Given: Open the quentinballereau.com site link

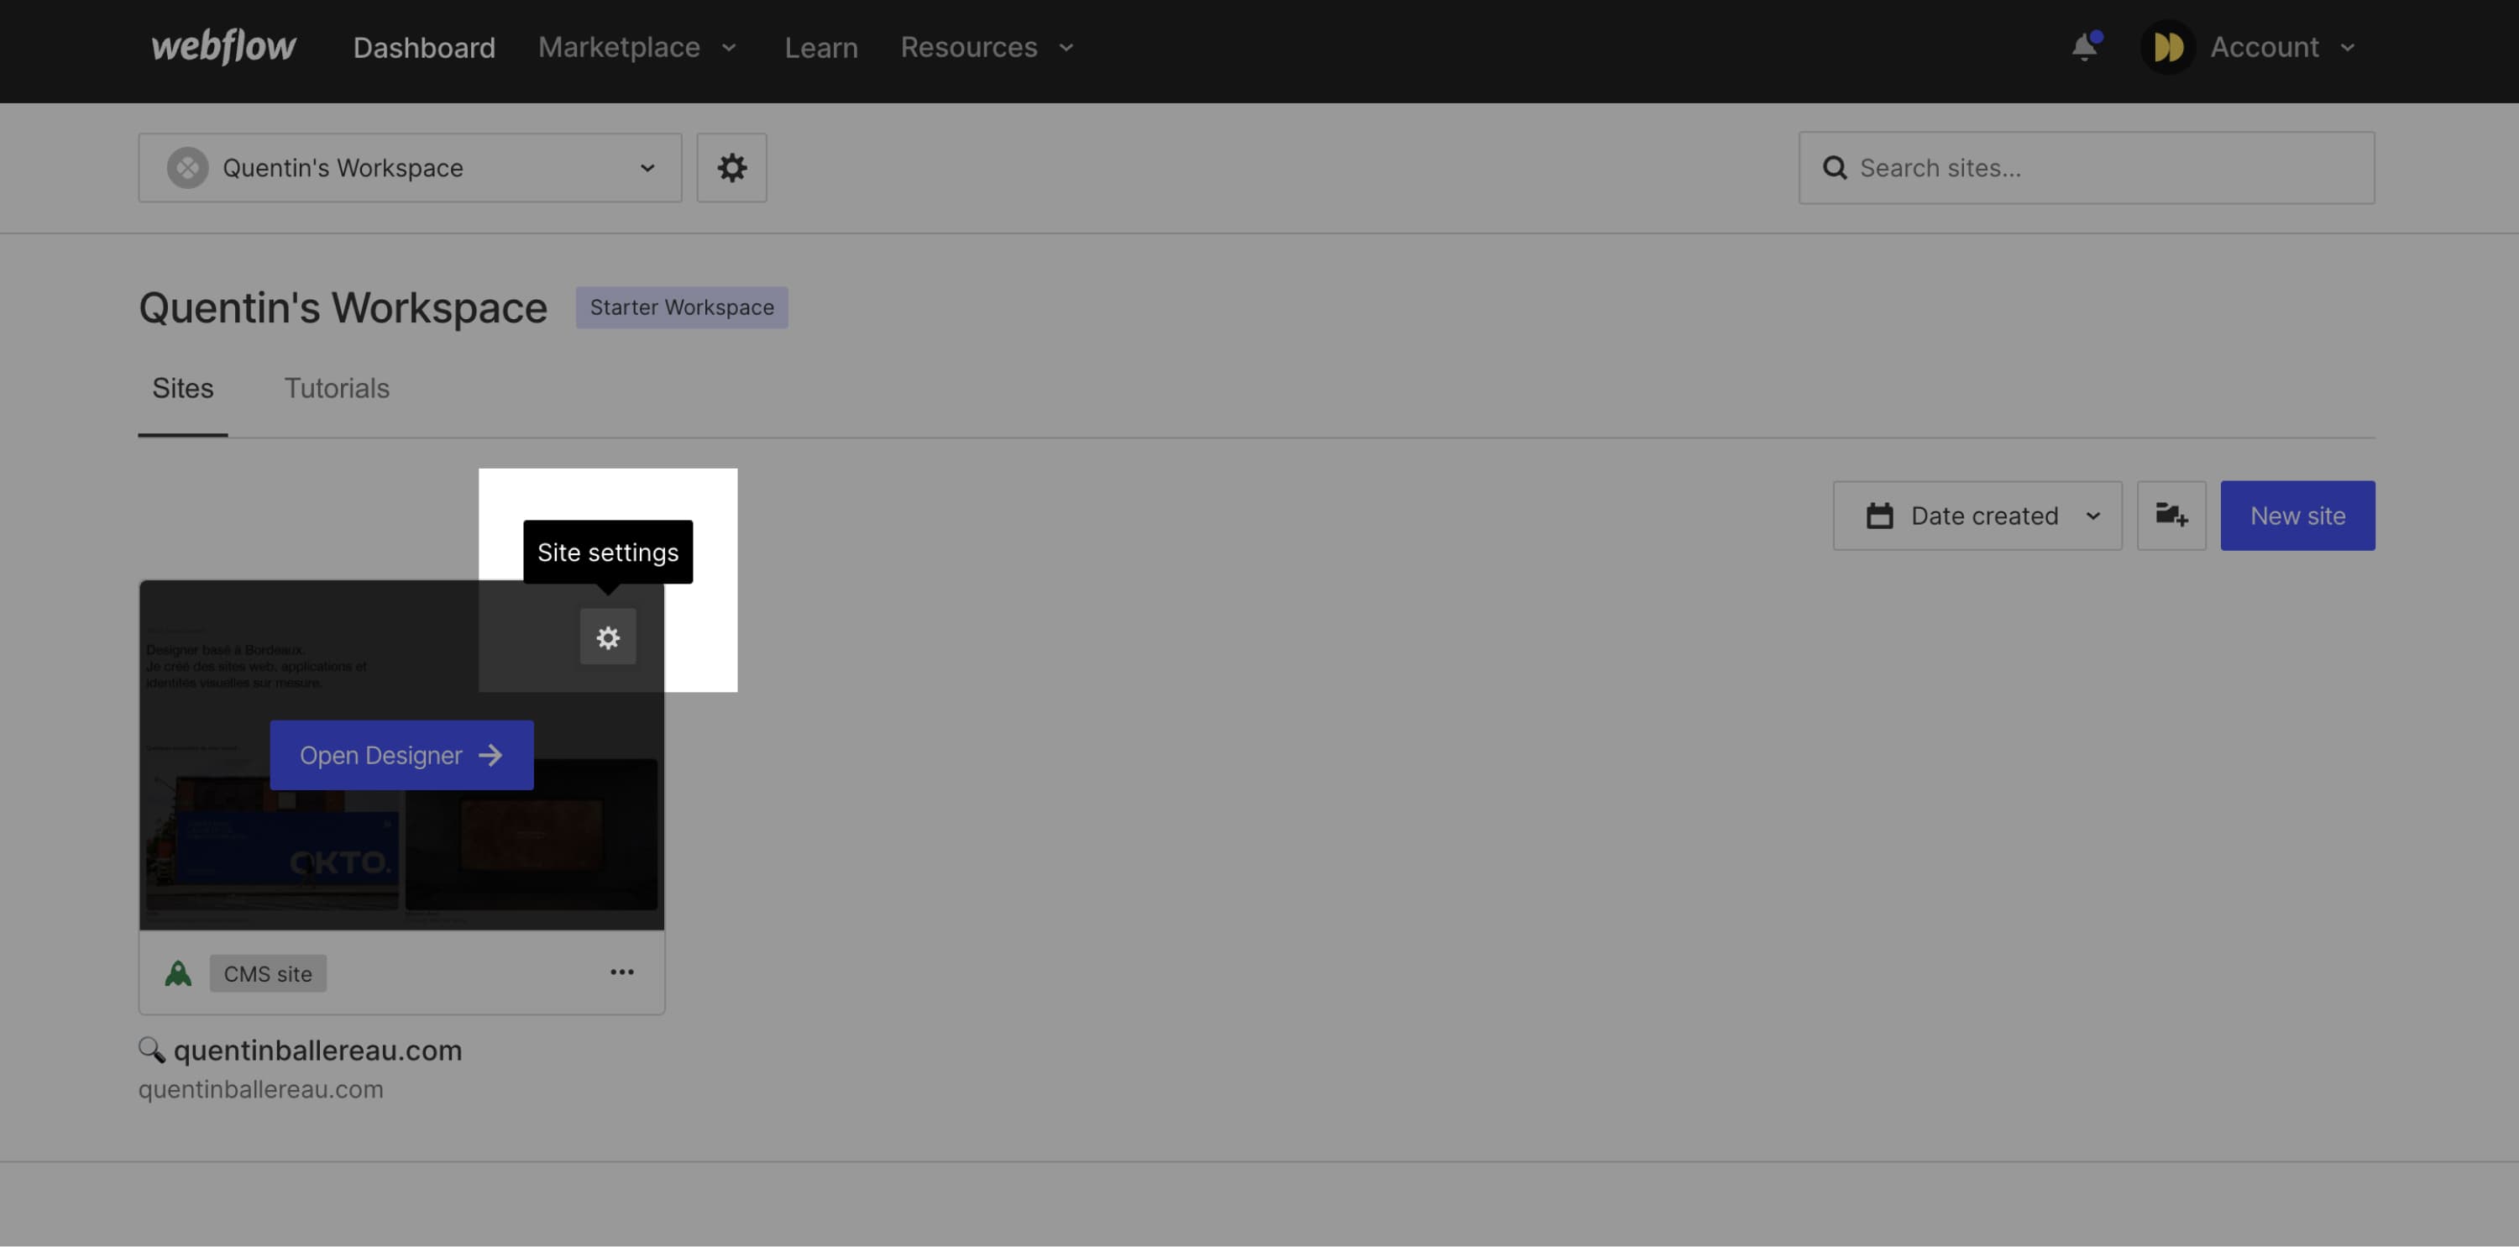Looking at the screenshot, I should pyautogui.click(x=317, y=1050).
